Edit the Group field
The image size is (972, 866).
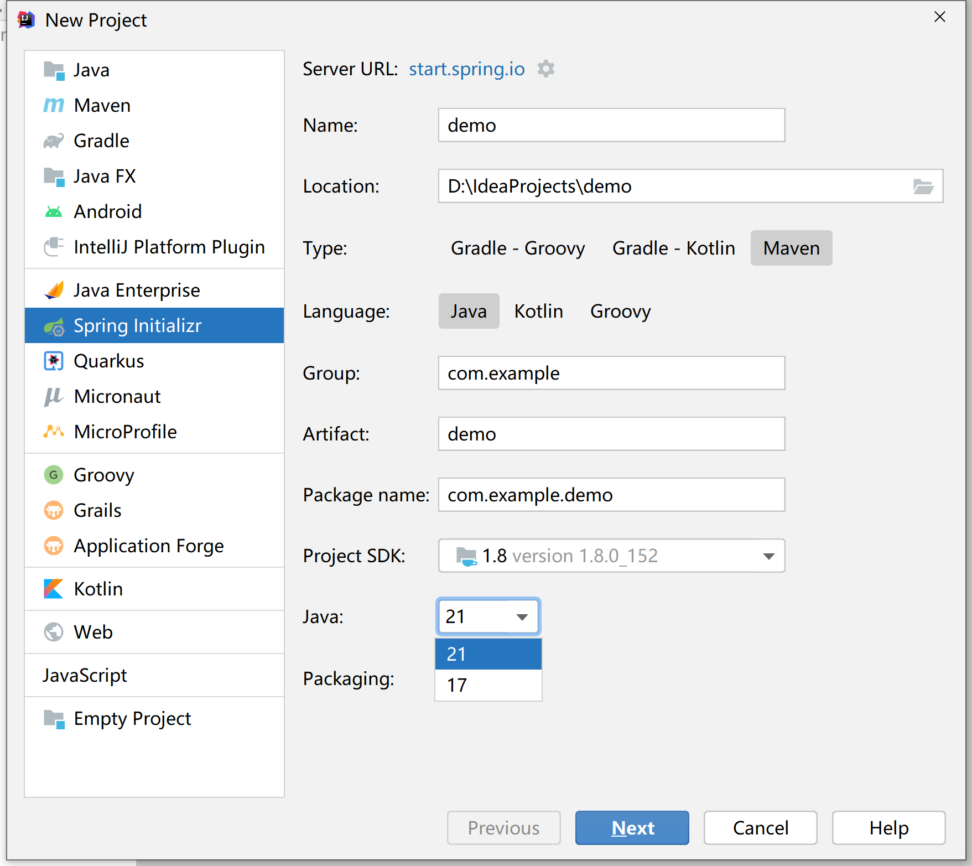[611, 373]
